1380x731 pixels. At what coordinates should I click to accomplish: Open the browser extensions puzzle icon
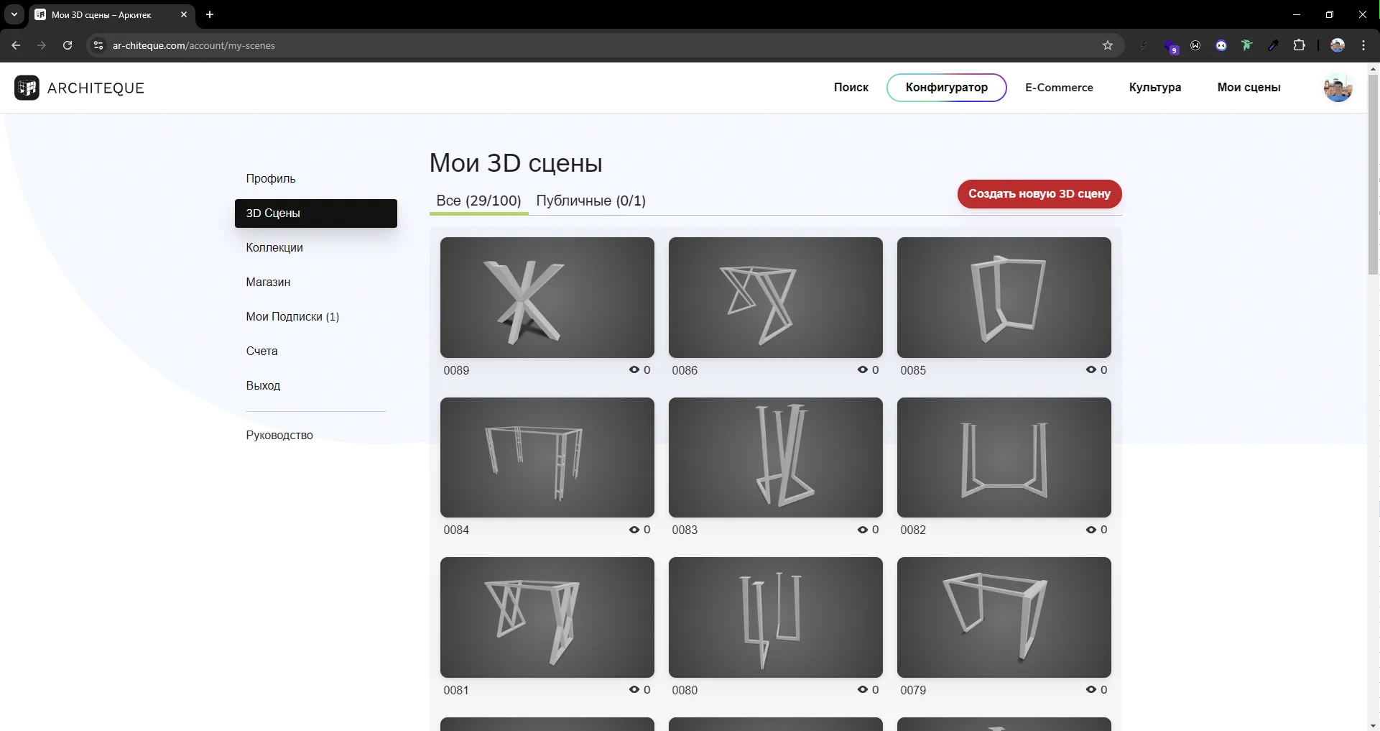(x=1299, y=45)
